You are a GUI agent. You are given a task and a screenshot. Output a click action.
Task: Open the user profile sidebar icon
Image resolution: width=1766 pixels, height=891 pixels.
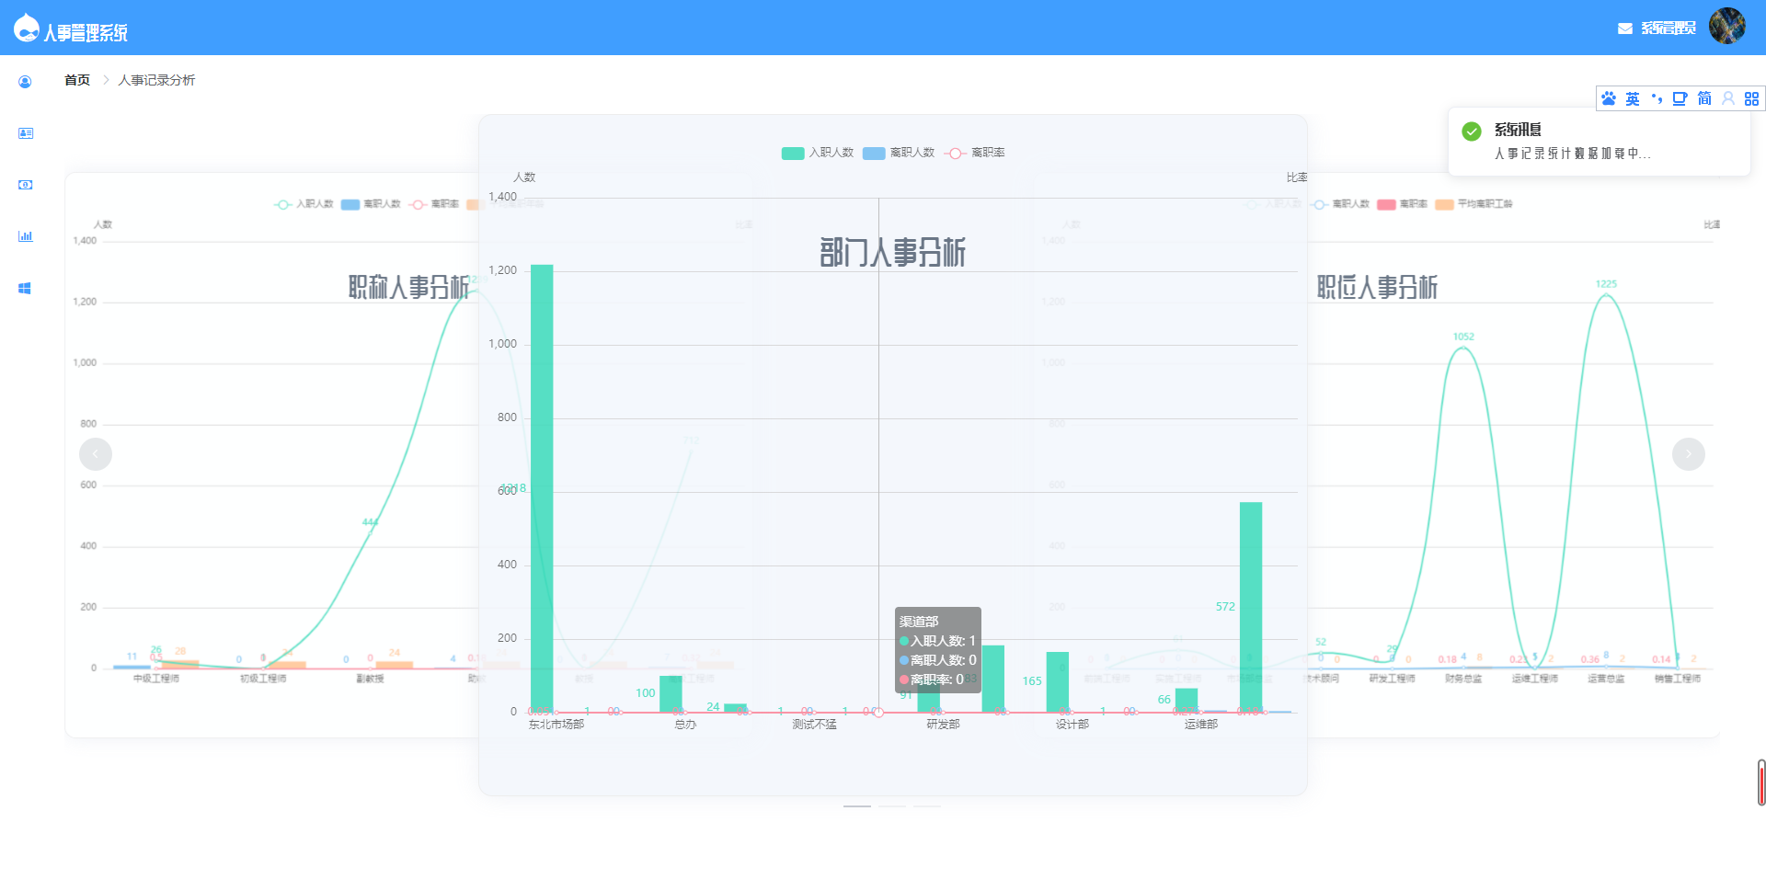25,81
